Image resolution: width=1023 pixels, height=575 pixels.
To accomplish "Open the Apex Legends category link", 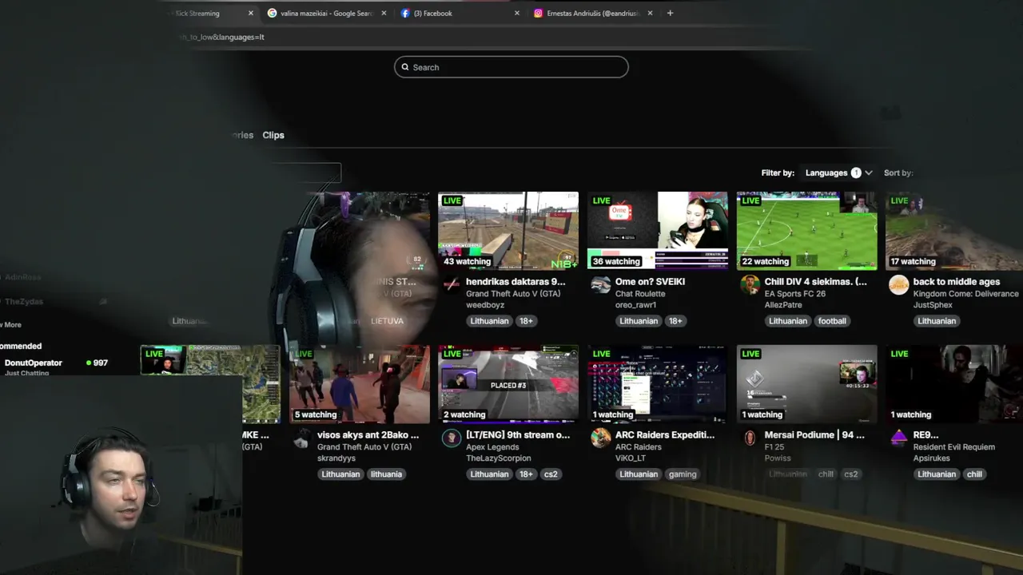I will click(492, 447).
